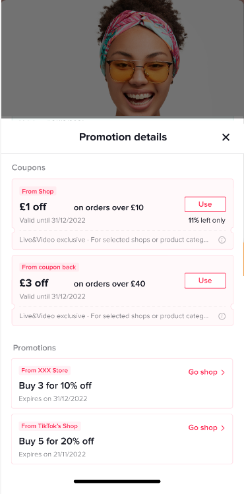Tap the 11% left only label
Screen dimensions: 244x494
207,220
